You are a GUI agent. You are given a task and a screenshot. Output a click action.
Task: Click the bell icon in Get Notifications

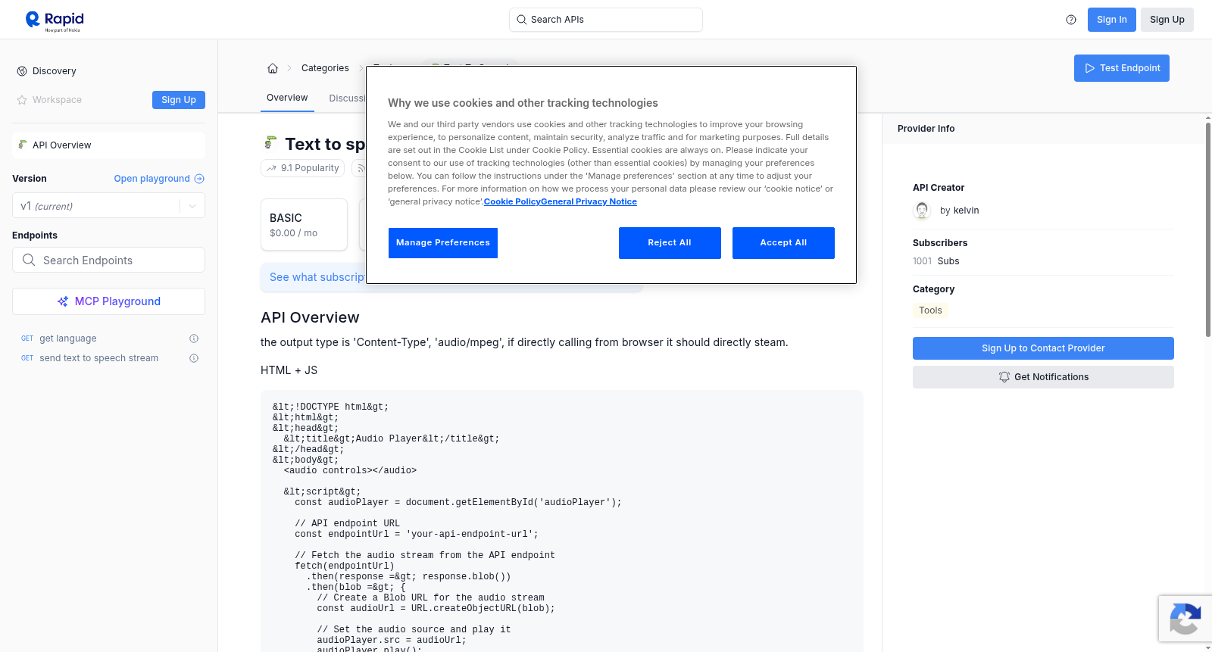[1004, 377]
